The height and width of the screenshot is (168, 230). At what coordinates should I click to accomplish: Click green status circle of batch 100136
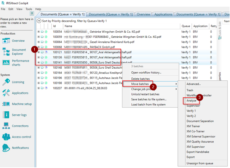click(x=46, y=57)
